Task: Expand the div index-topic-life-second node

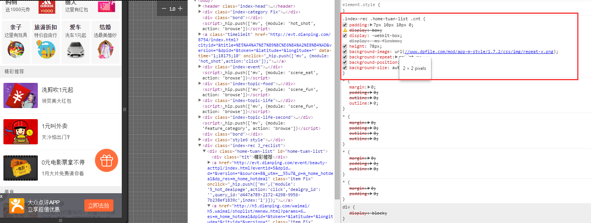Action: pyautogui.click(x=200, y=117)
